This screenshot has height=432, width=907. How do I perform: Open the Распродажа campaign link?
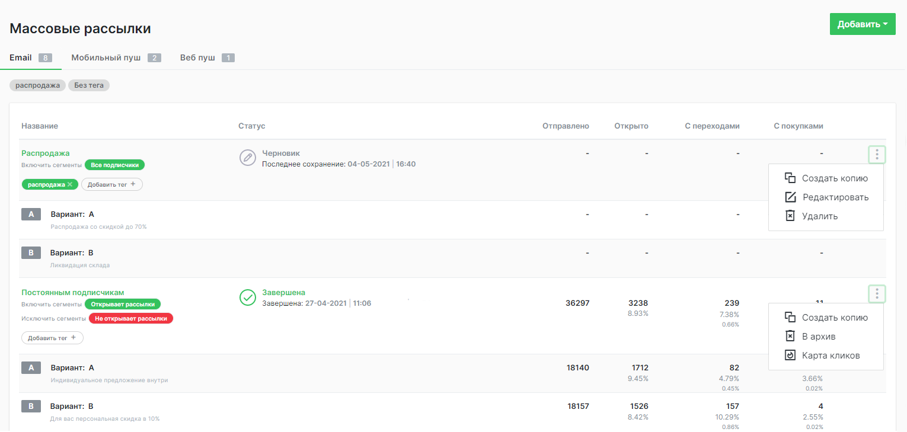tap(46, 153)
